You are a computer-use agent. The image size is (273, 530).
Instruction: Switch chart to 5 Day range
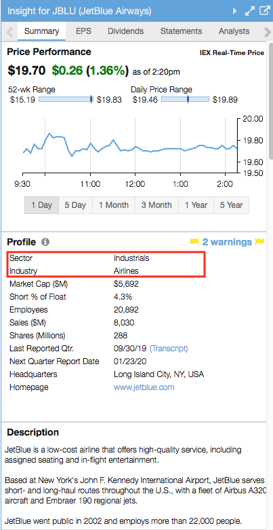pos(75,205)
